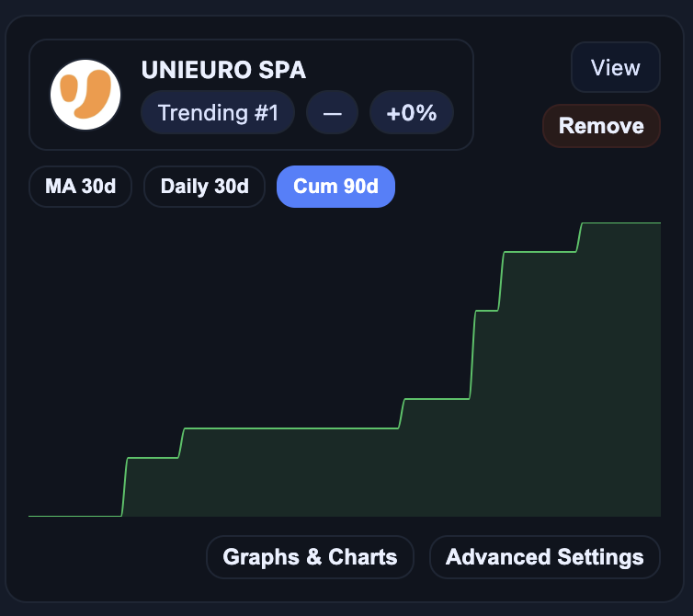Open the View button for Unieuro
This screenshot has height=616, width=693.
click(x=615, y=68)
